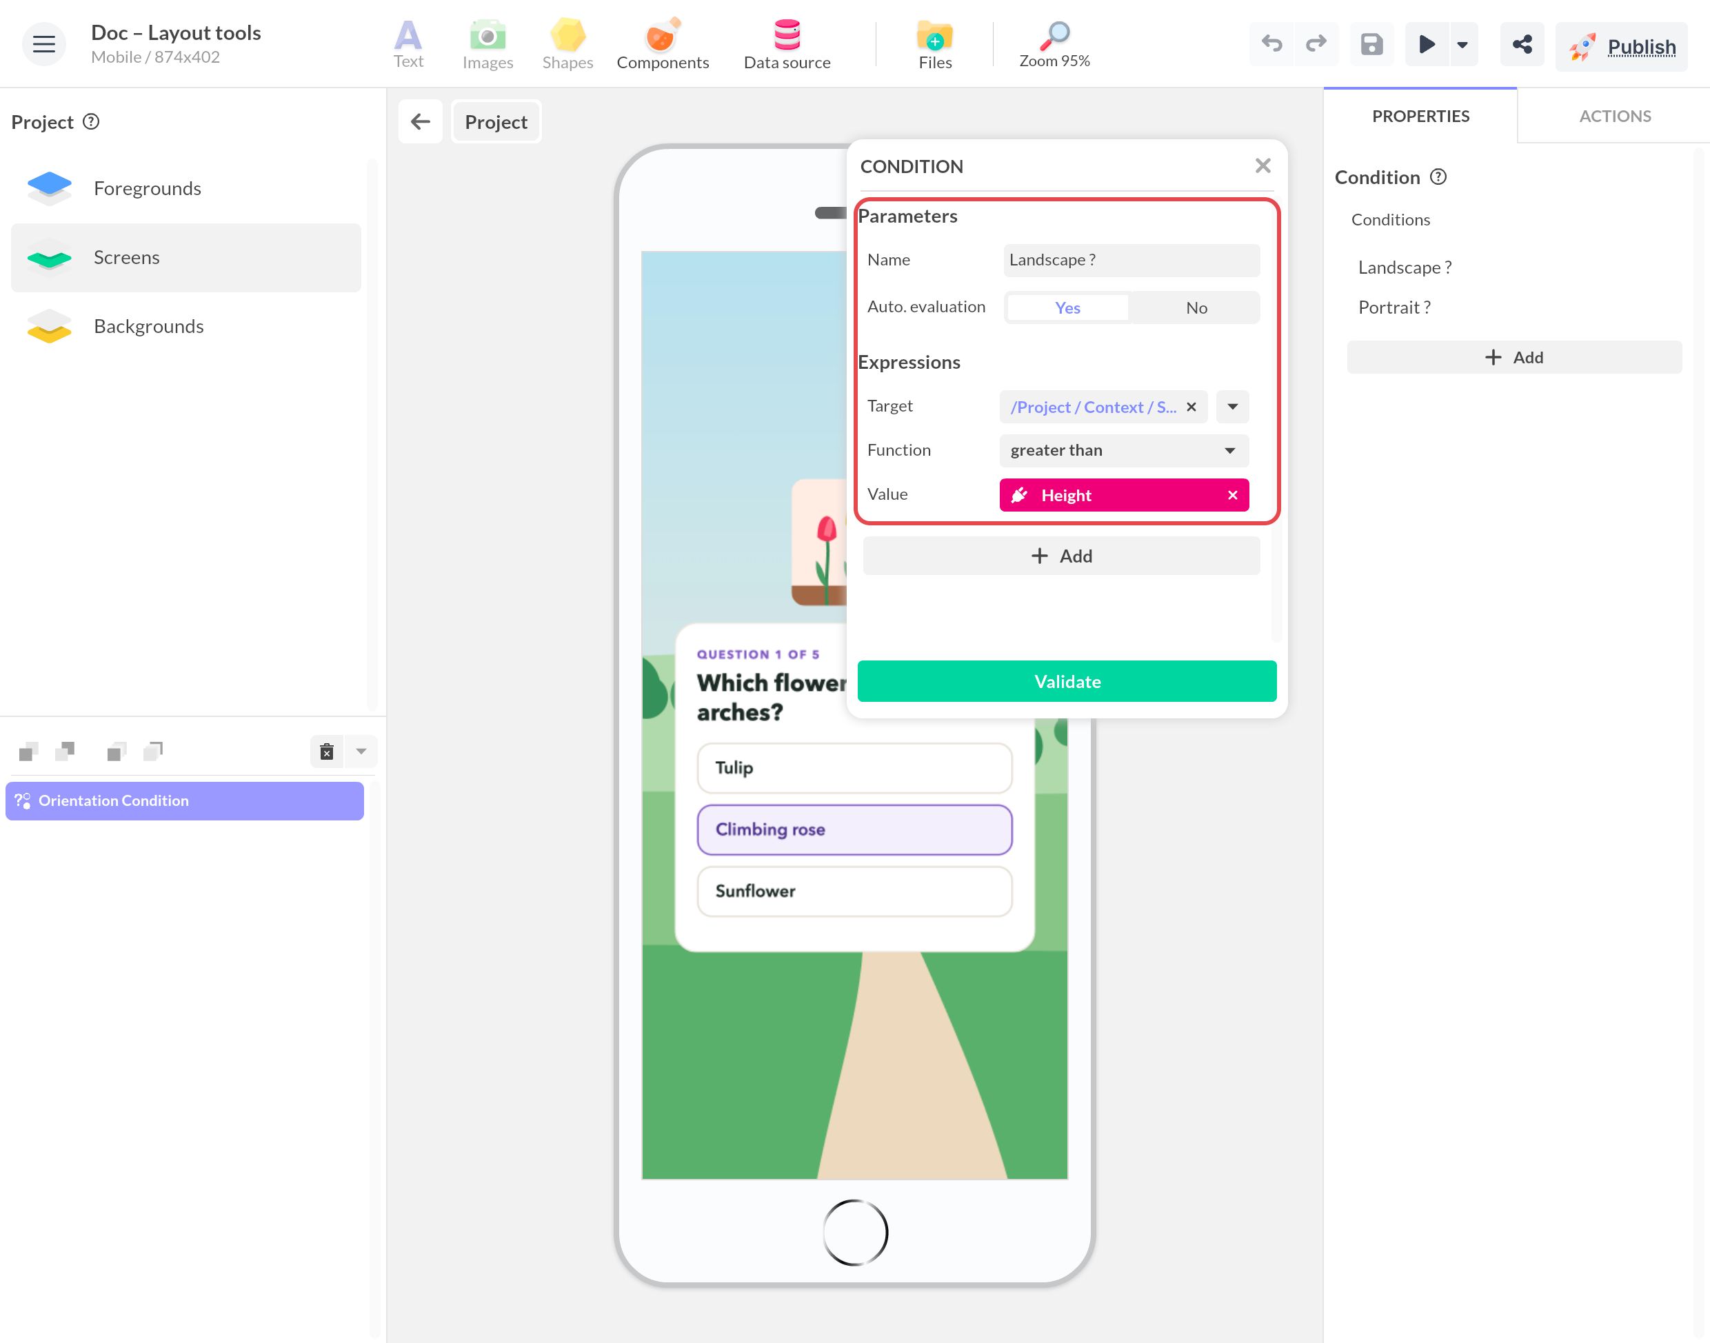
Task: Open the Target dropdown arrow
Action: click(1232, 407)
